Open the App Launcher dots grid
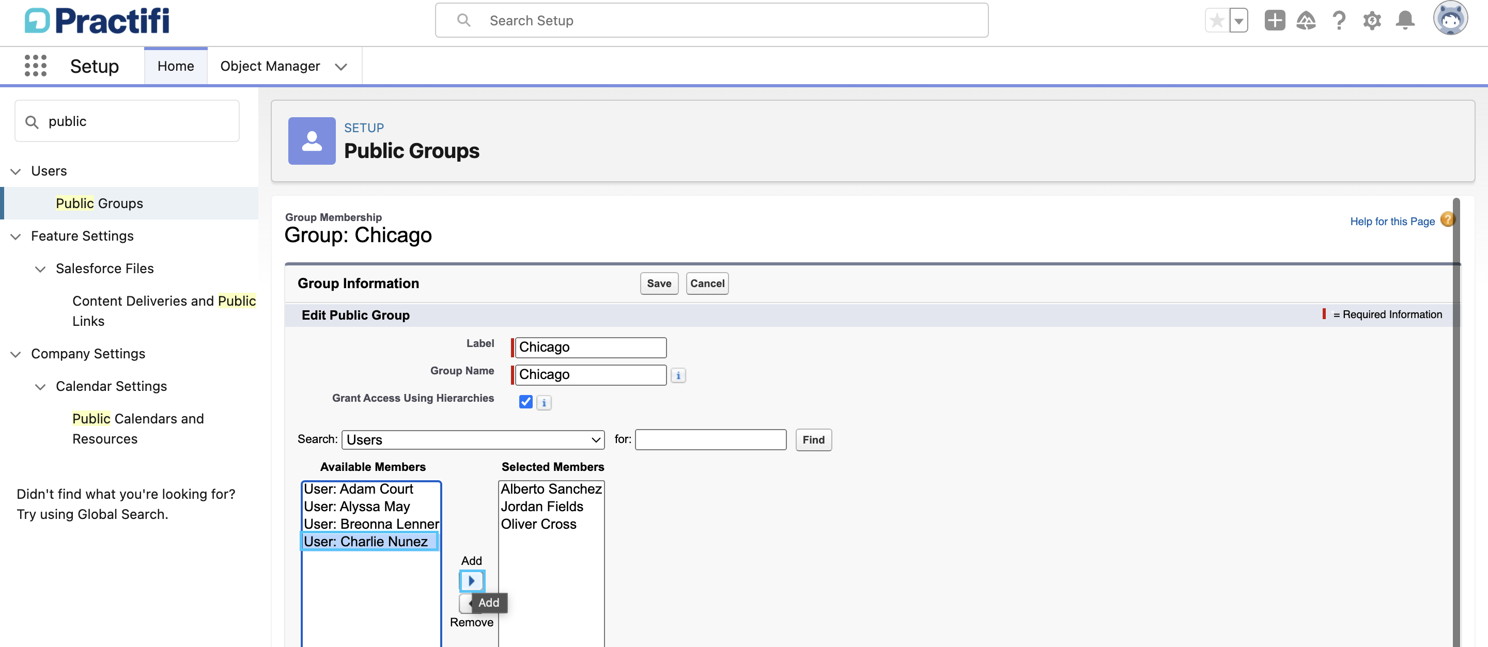Image resolution: width=1488 pixels, height=647 pixels. click(x=35, y=66)
